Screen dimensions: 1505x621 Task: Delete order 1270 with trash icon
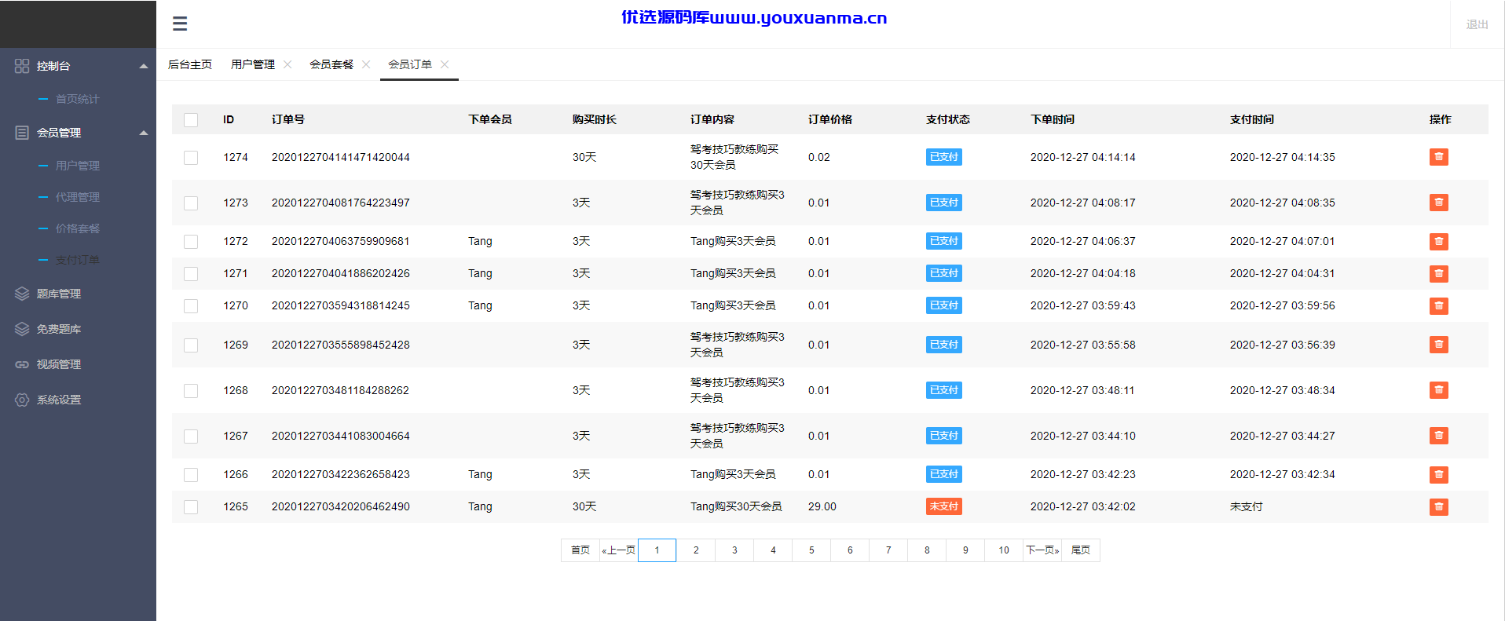(x=1439, y=306)
